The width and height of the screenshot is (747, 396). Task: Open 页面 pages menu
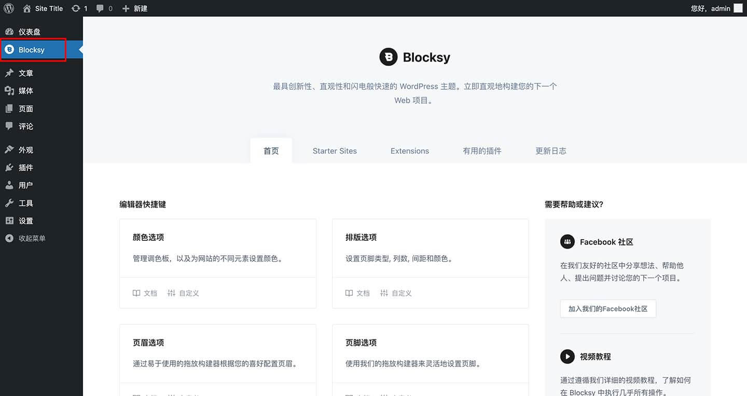click(41, 108)
